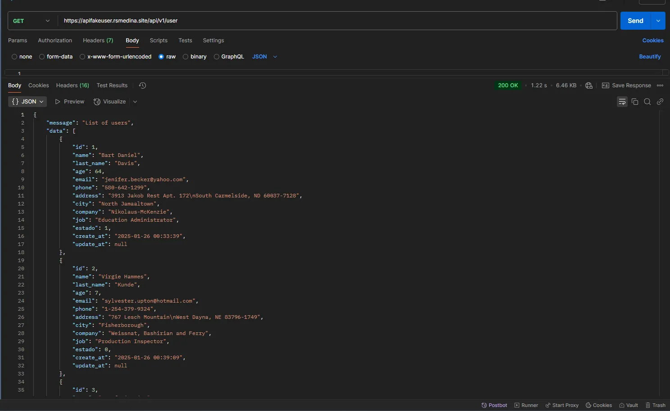Click the Send request button
The image size is (670, 411).
pos(635,21)
